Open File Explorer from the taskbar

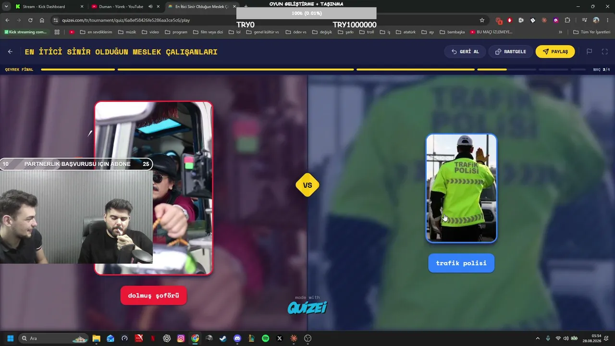click(96, 338)
